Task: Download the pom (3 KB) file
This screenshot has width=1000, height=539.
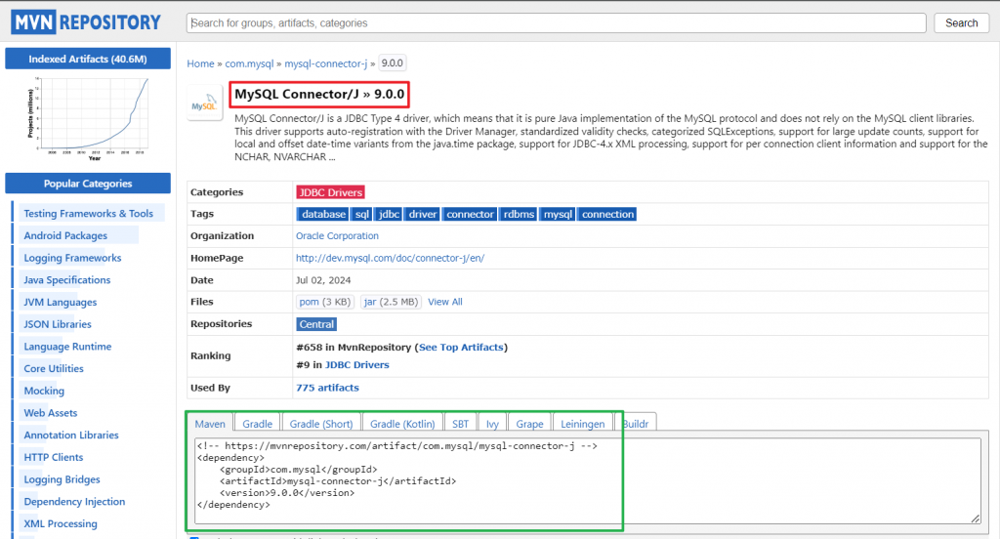Action: coord(324,302)
